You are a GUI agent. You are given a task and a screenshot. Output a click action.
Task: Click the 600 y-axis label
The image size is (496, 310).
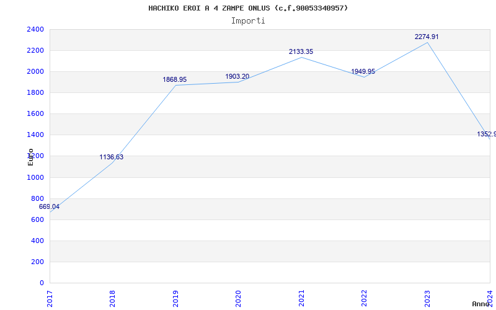(x=38, y=220)
